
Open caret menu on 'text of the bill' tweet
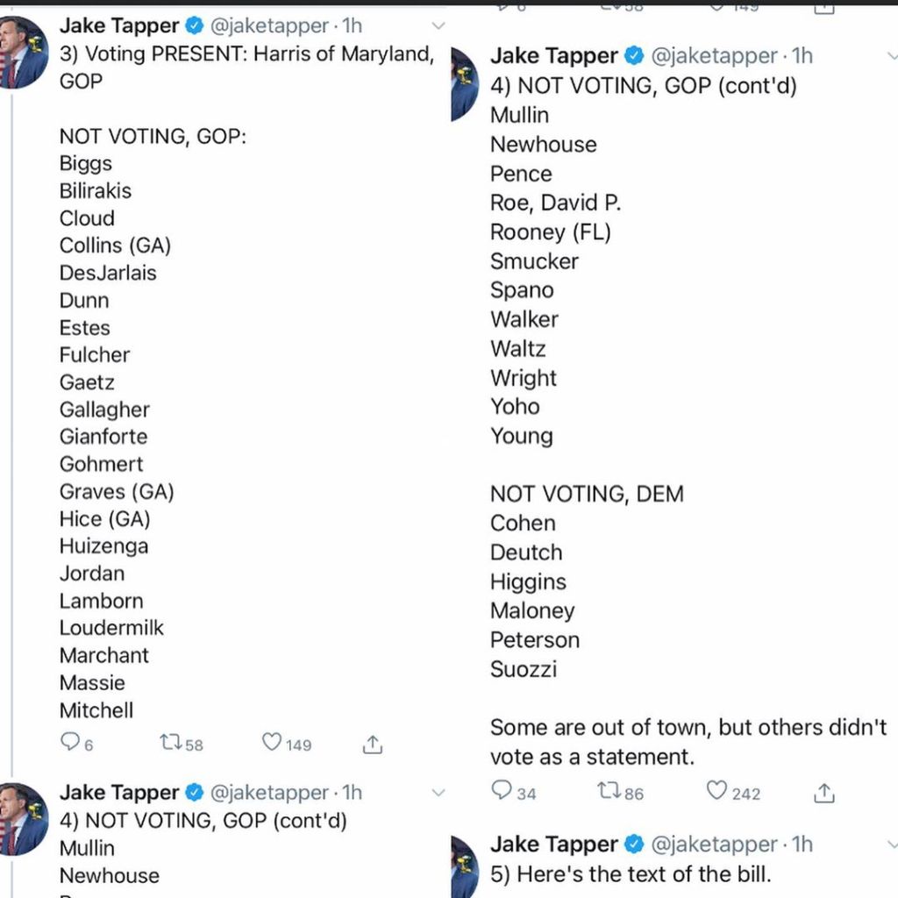890,845
